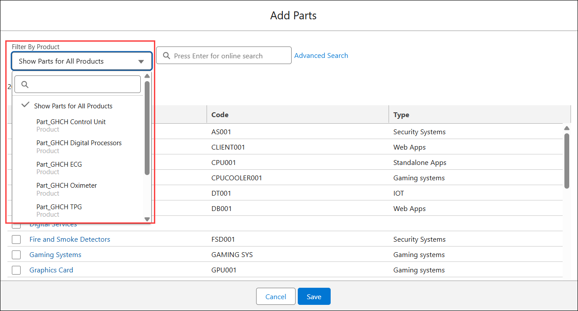Click the magnifier icon in online search box
Image resolution: width=578 pixels, height=311 pixels.
click(x=167, y=56)
